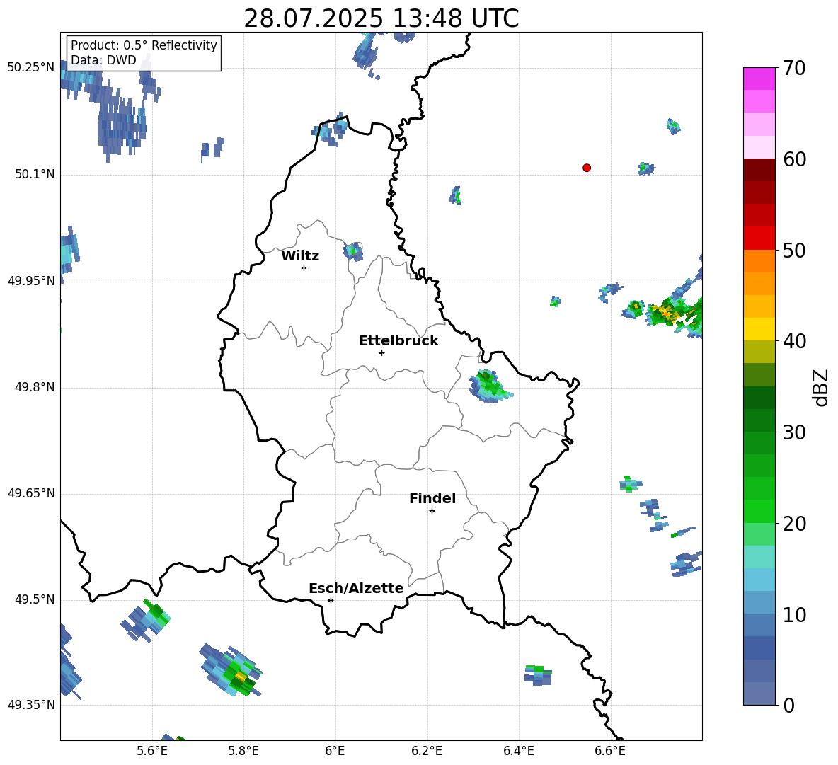Click the small radar echo northeast of Wiltz
The width and height of the screenshot is (838, 765).
353,251
